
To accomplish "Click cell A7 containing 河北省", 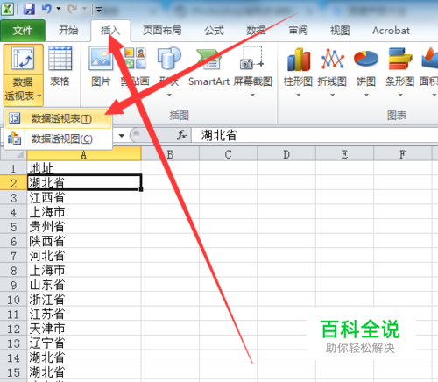I will click(x=84, y=256).
